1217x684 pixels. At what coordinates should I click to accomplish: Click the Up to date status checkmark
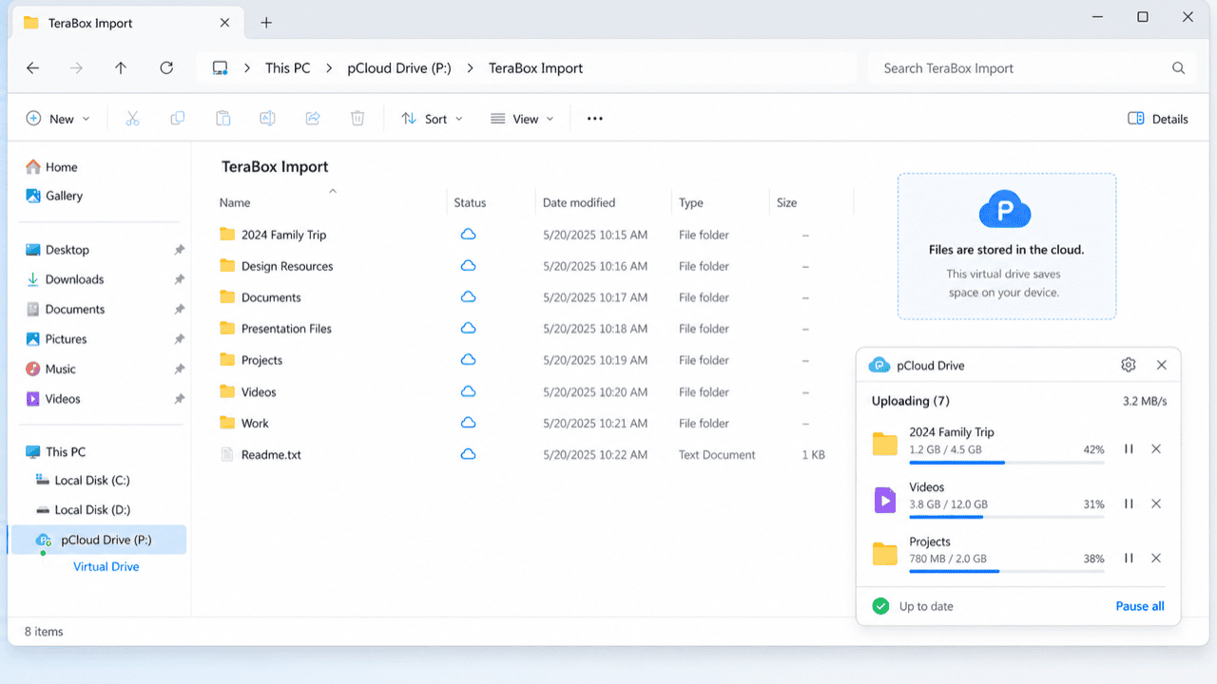[x=880, y=606]
